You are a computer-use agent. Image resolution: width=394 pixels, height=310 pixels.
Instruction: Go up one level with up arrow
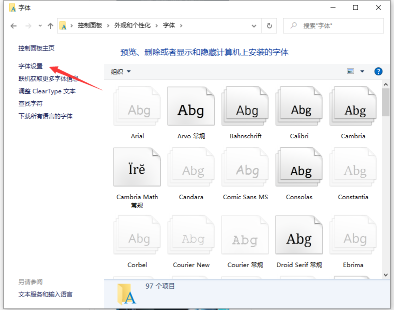(x=50, y=26)
